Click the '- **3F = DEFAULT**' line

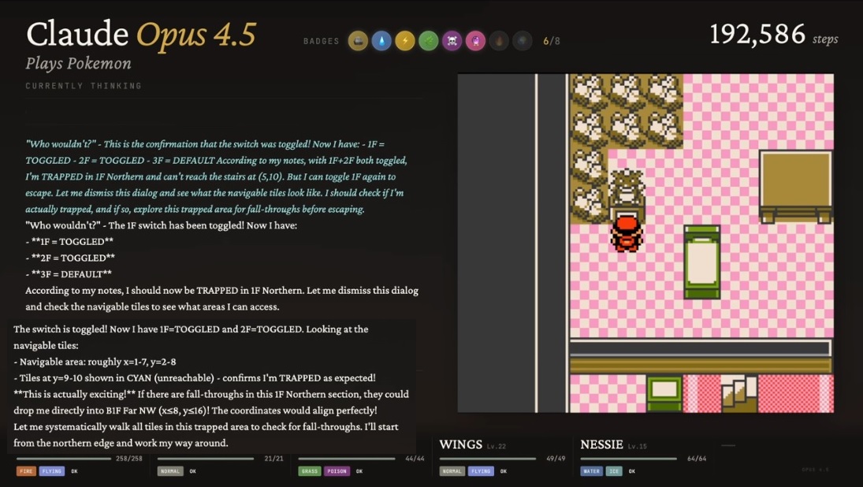69,274
